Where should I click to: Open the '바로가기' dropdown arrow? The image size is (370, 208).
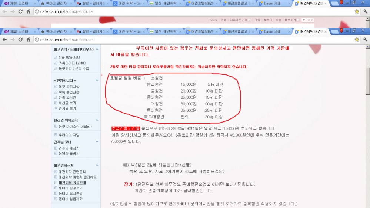click(x=298, y=20)
